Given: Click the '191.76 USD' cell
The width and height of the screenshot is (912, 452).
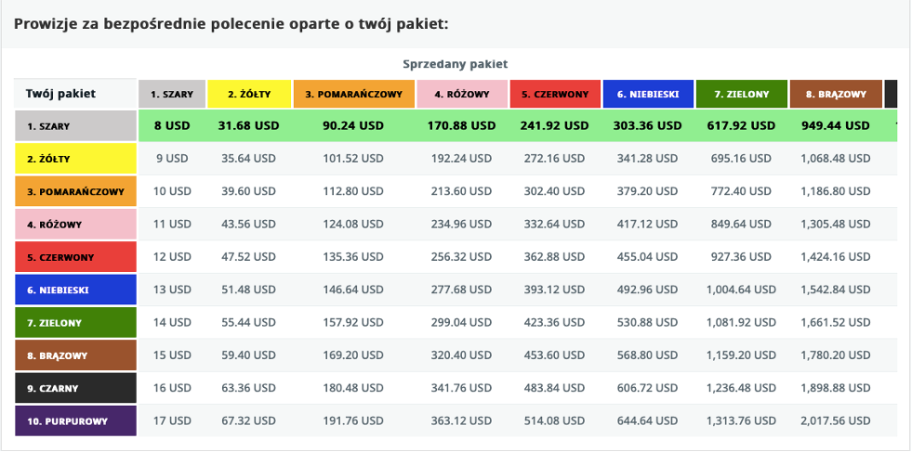Looking at the screenshot, I should pyautogui.click(x=353, y=420).
